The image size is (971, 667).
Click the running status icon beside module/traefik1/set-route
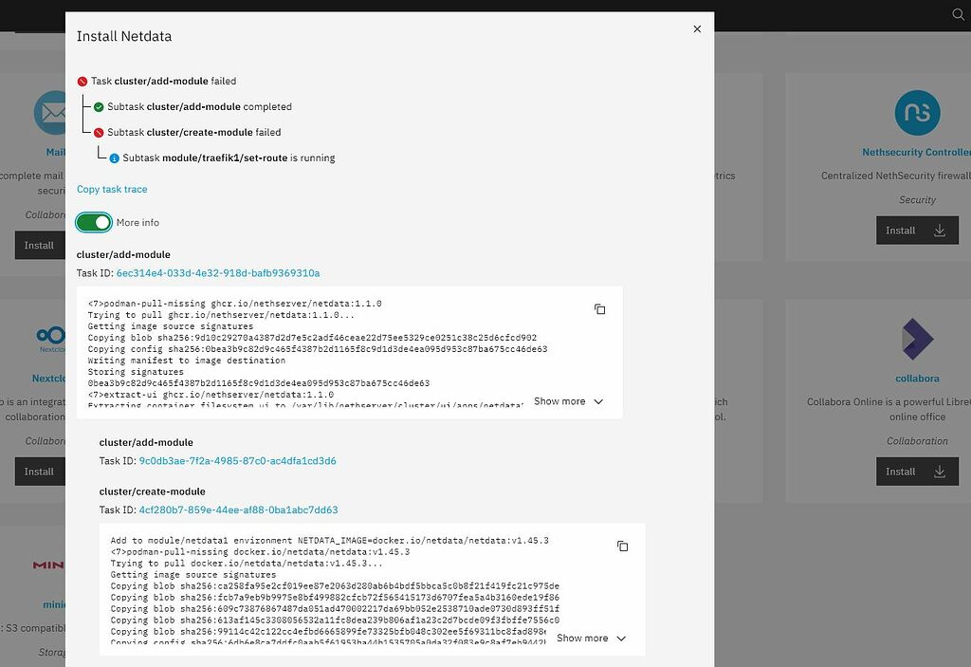tap(114, 157)
